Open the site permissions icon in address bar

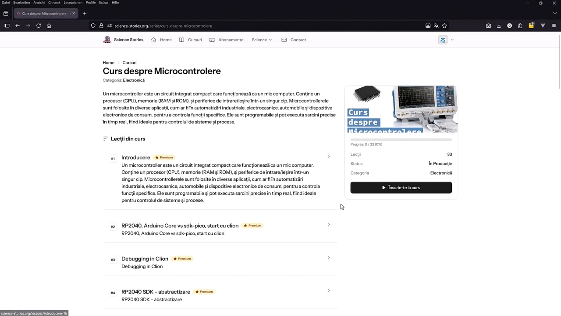(110, 26)
